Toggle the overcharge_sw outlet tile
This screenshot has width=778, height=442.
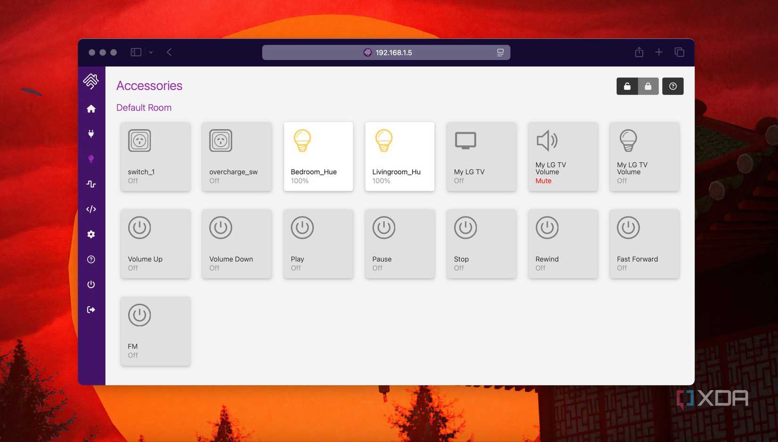[237, 156]
